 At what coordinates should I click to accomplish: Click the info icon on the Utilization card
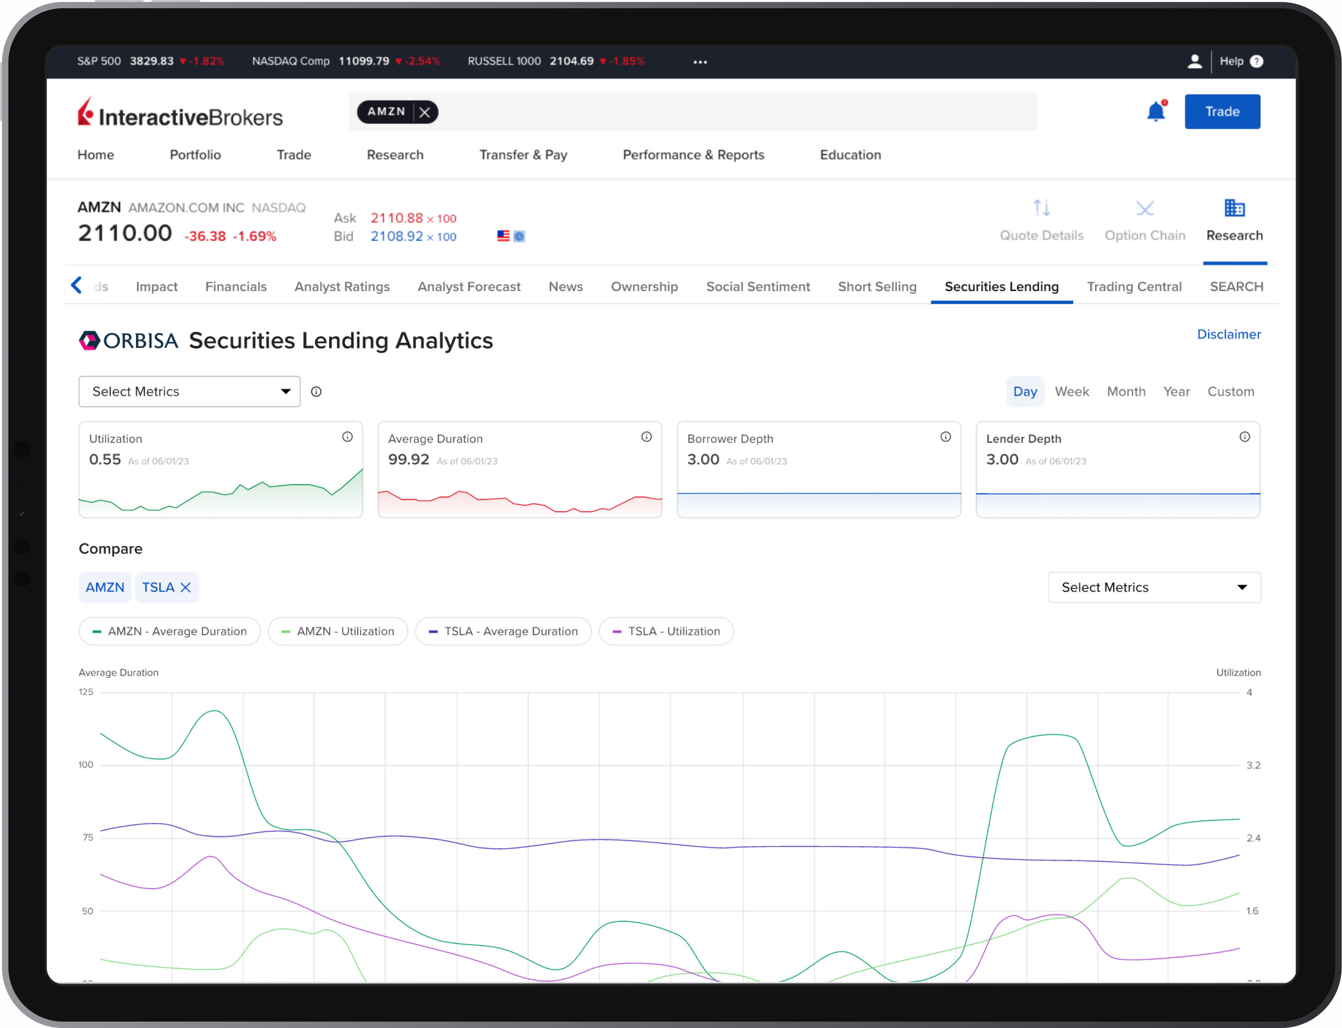[347, 436]
